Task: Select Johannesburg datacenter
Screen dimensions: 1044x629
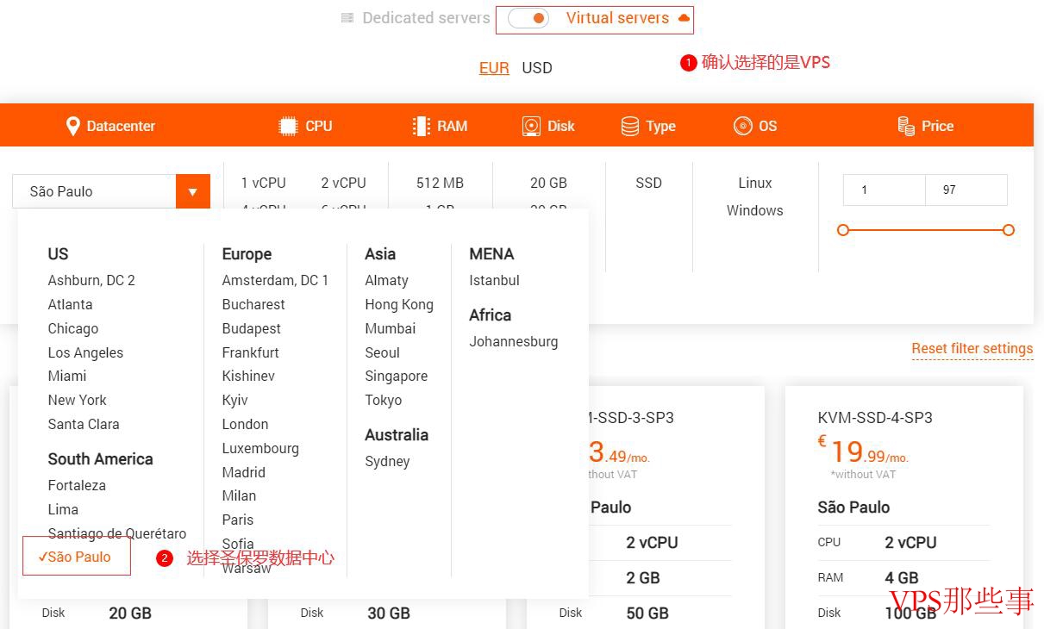Action: point(513,341)
